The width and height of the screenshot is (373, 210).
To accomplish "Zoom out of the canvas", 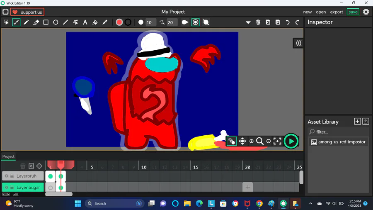I will coord(268,141).
